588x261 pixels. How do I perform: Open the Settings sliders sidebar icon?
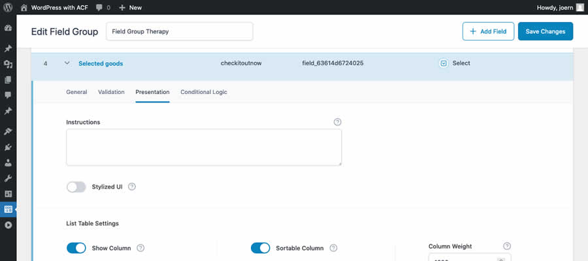click(x=8, y=194)
